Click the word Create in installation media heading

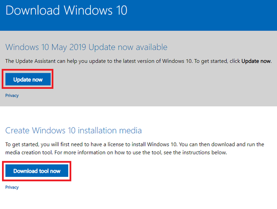[17, 130]
